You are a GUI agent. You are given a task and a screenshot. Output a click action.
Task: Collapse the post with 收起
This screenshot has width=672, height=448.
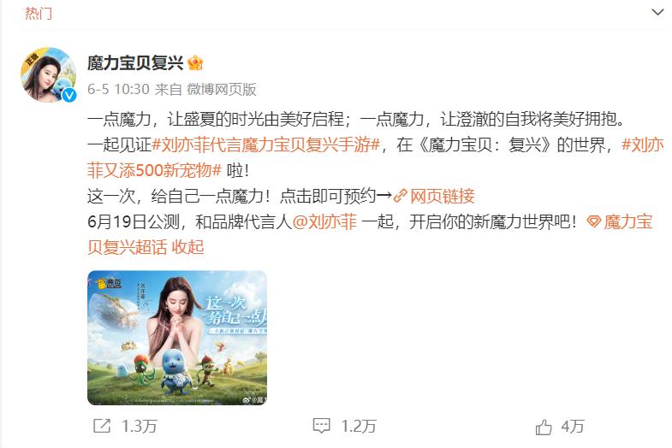click(187, 247)
